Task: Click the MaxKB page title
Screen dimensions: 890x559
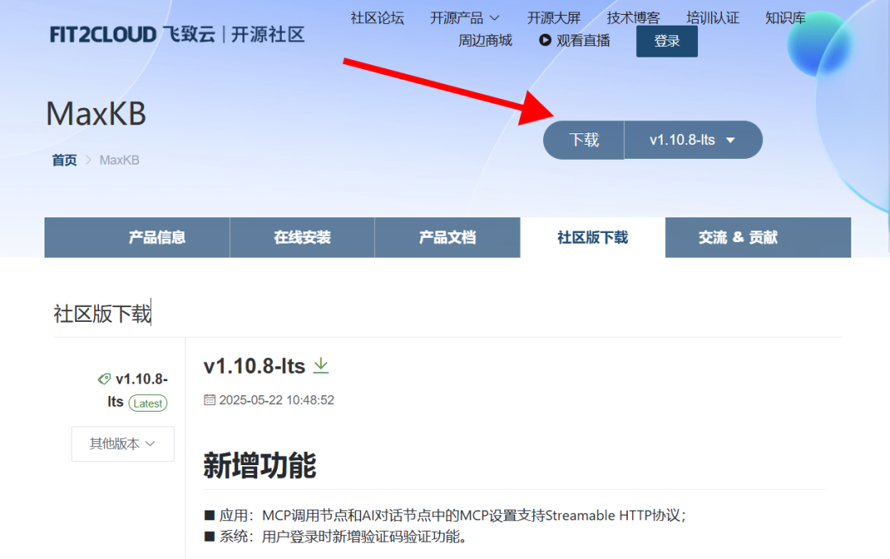Action: coord(96,114)
